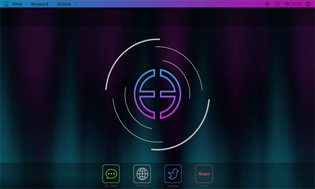Screen dimensions: 315x189
Task: Open the Keyword menu
Action: (39, 4)
